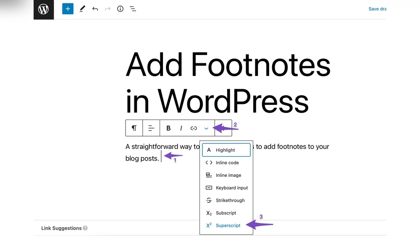Click the paragraph block type icon
Image resolution: width=420 pixels, height=236 pixels.
click(x=134, y=128)
